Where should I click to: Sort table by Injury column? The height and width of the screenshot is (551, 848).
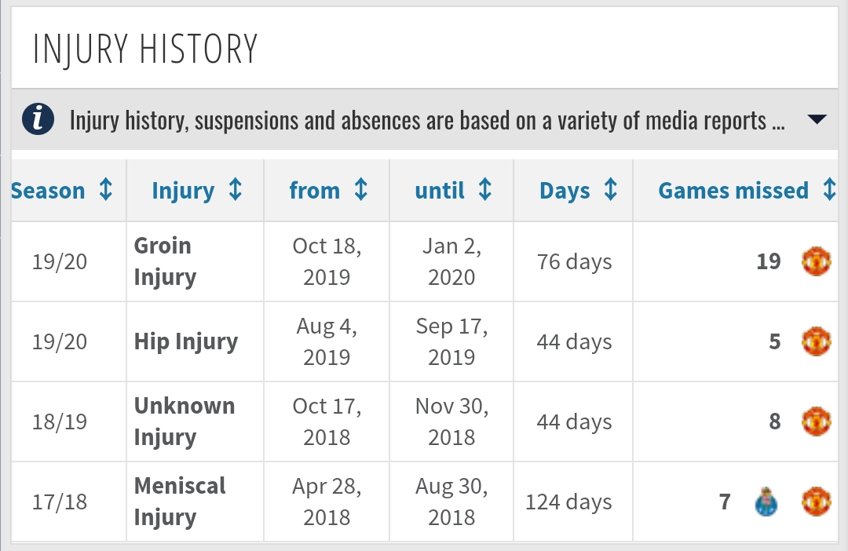(183, 191)
